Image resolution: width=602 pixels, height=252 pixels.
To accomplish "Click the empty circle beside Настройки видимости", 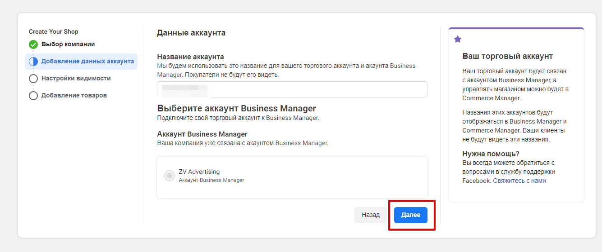I will point(33,79).
